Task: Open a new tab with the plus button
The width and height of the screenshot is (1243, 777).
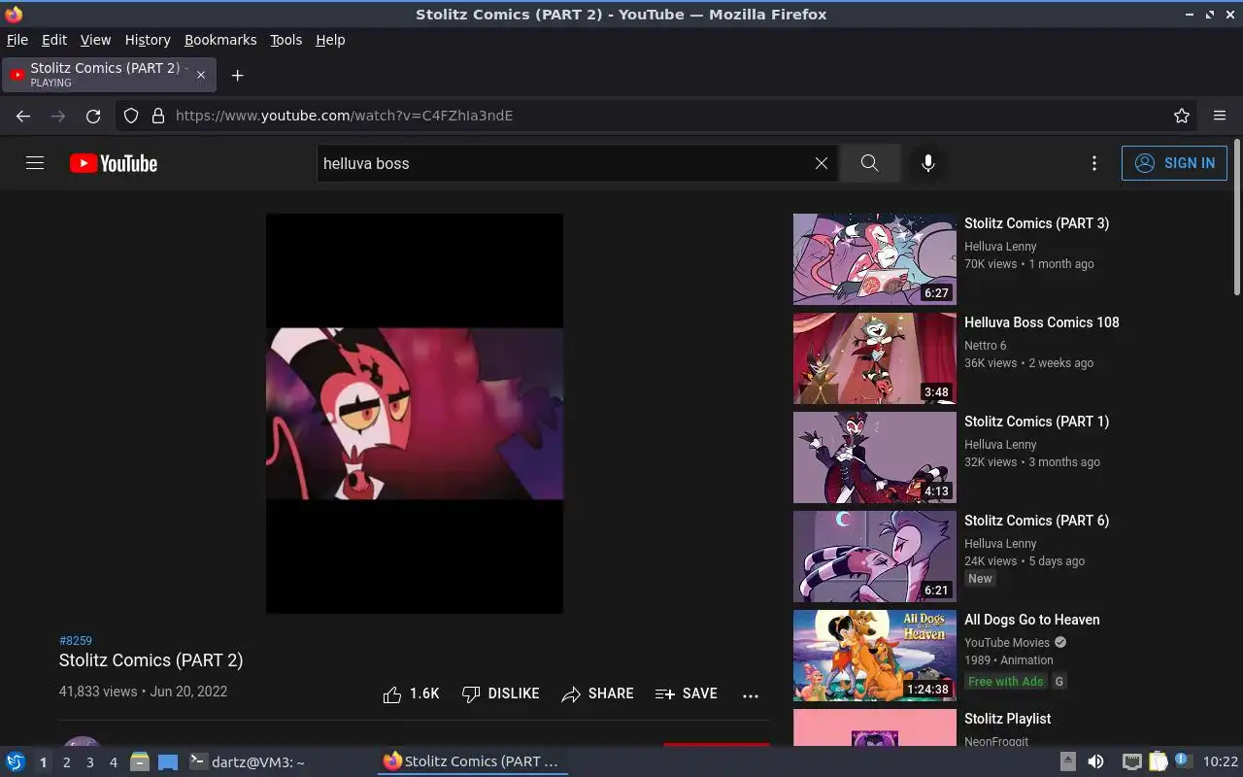Action: click(x=237, y=75)
